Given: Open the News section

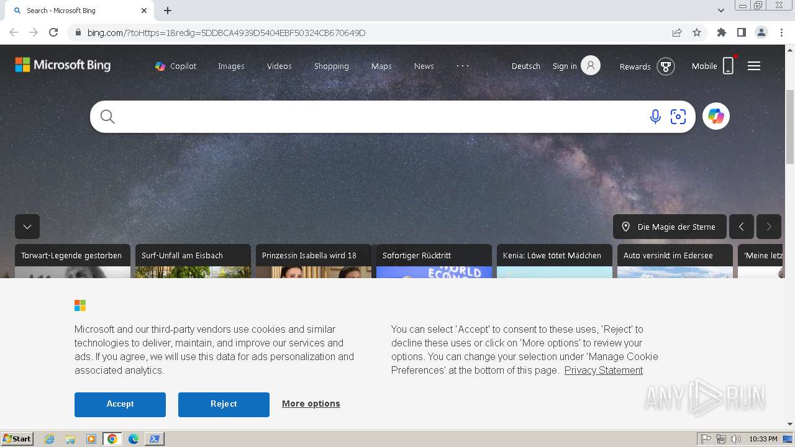Looking at the screenshot, I should (424, 66).
